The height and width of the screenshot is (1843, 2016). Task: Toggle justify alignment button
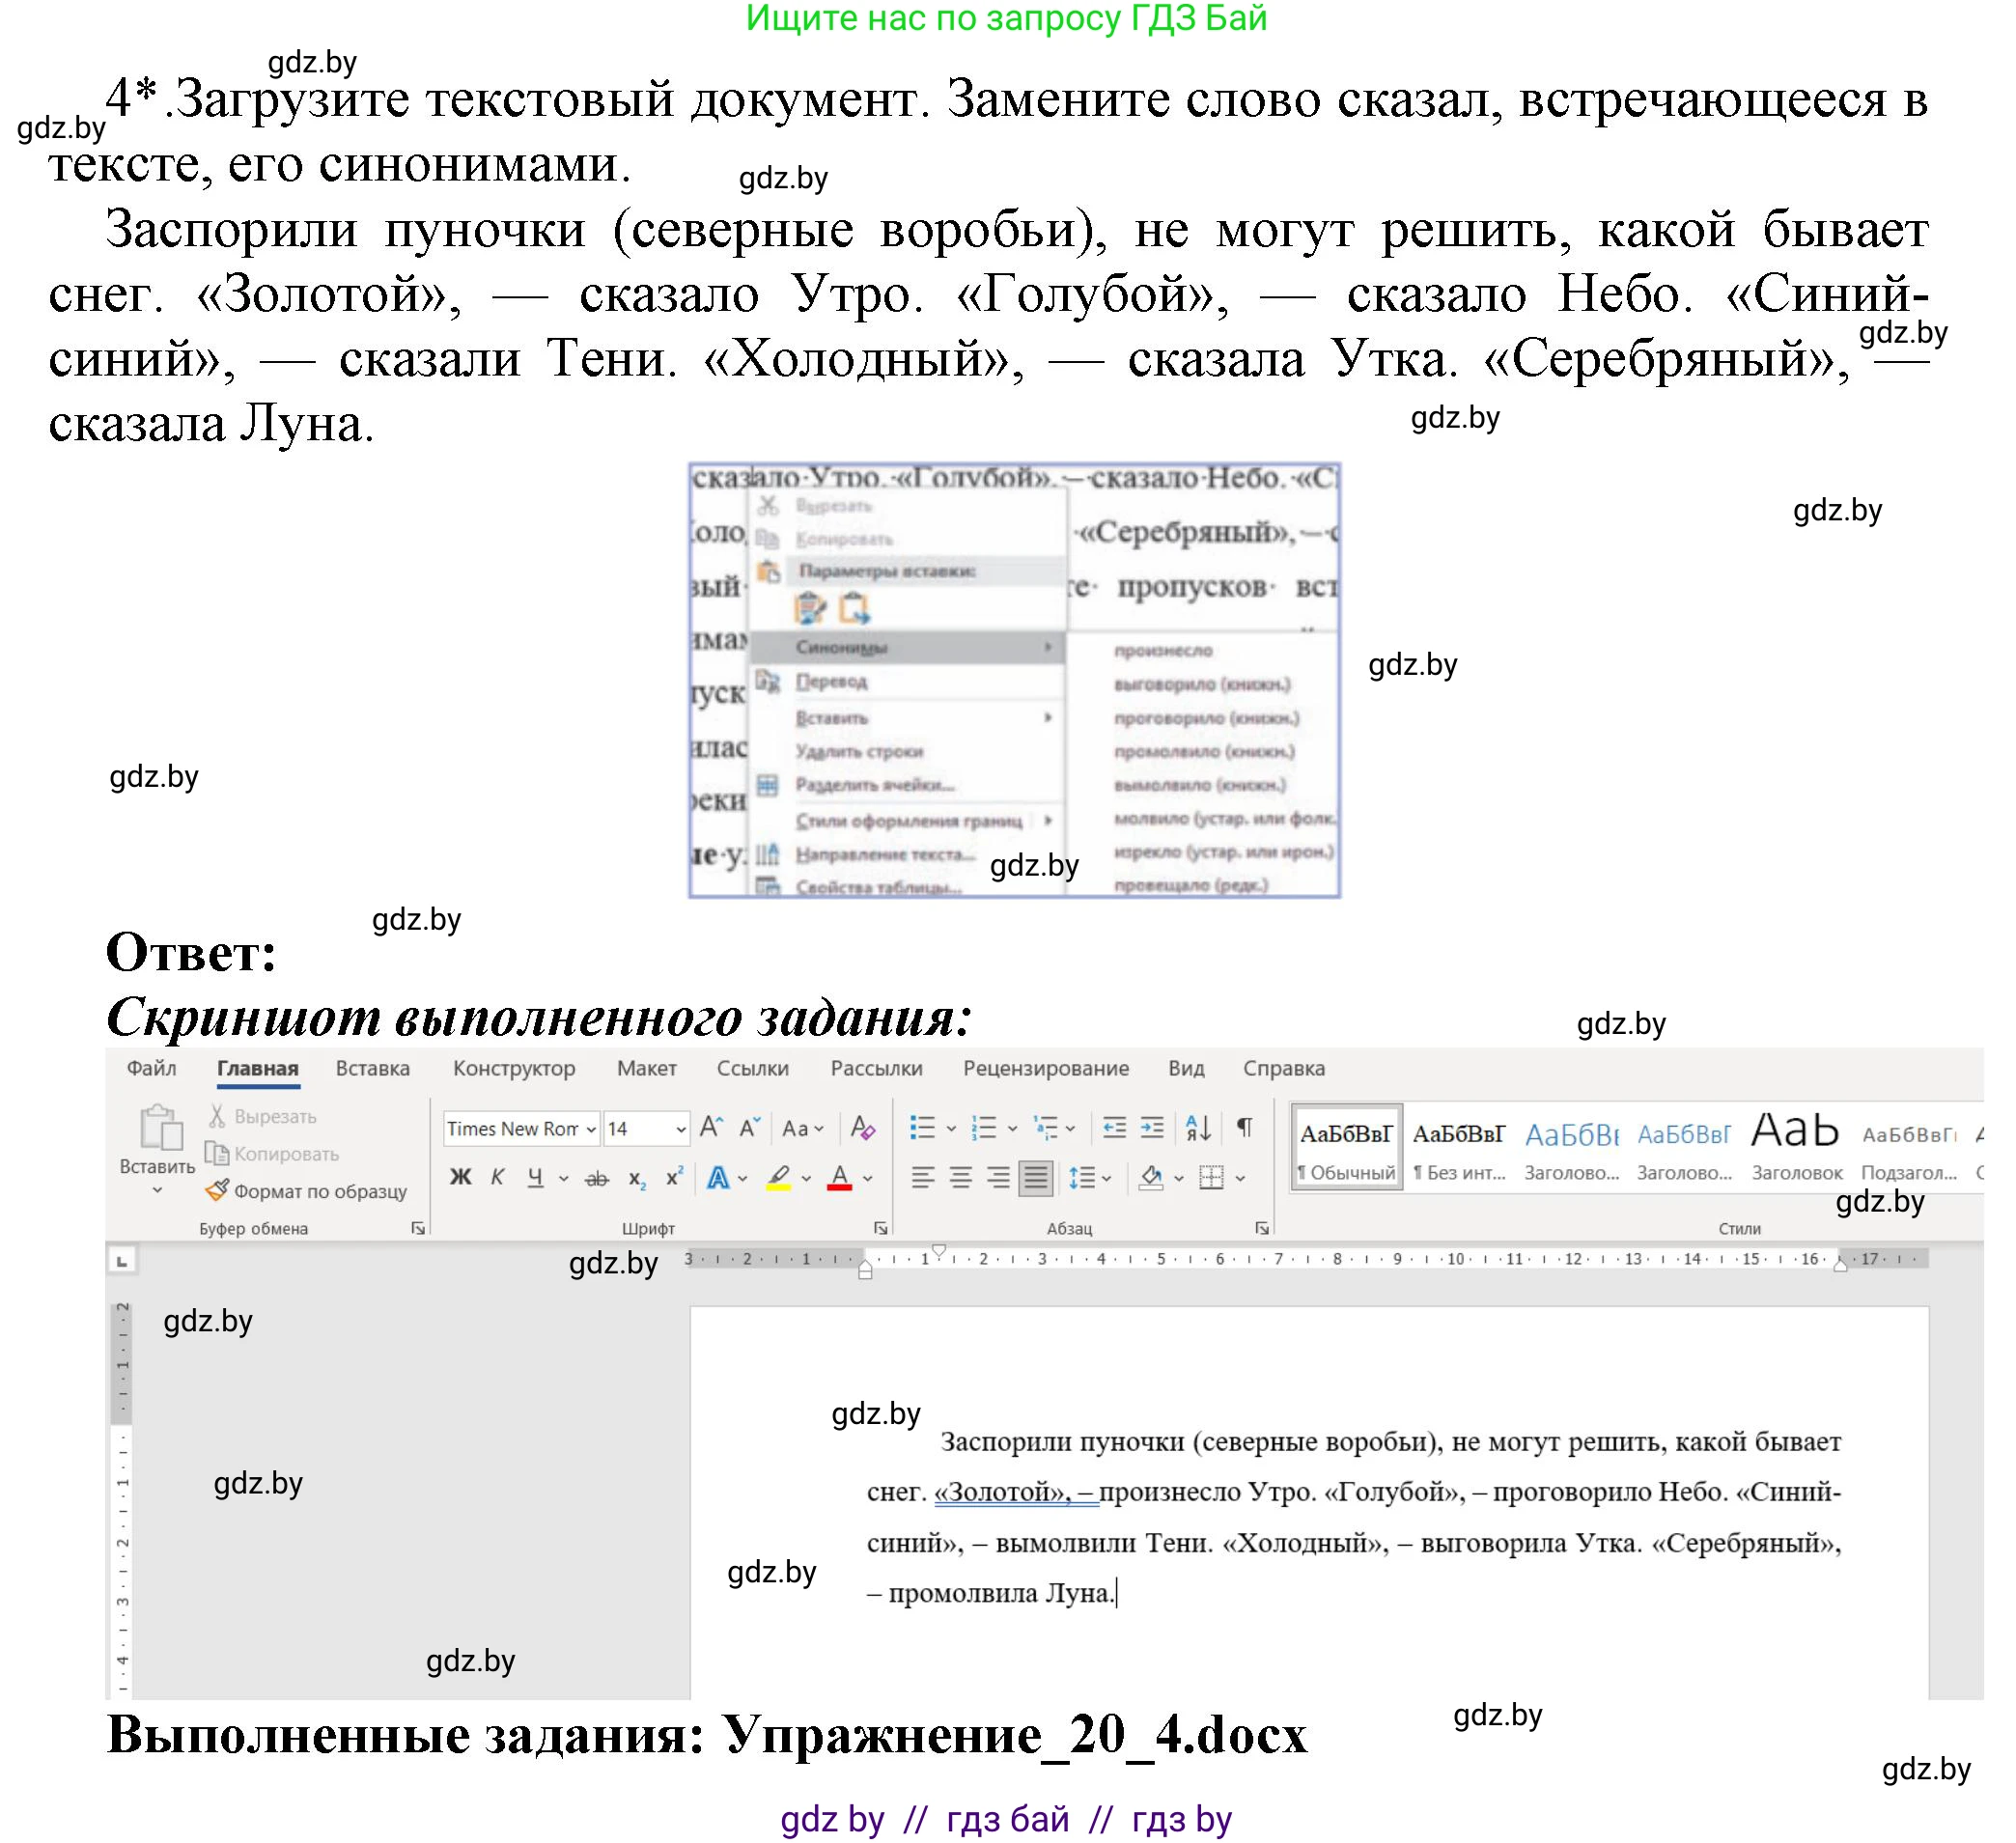click(1035, 1178)
